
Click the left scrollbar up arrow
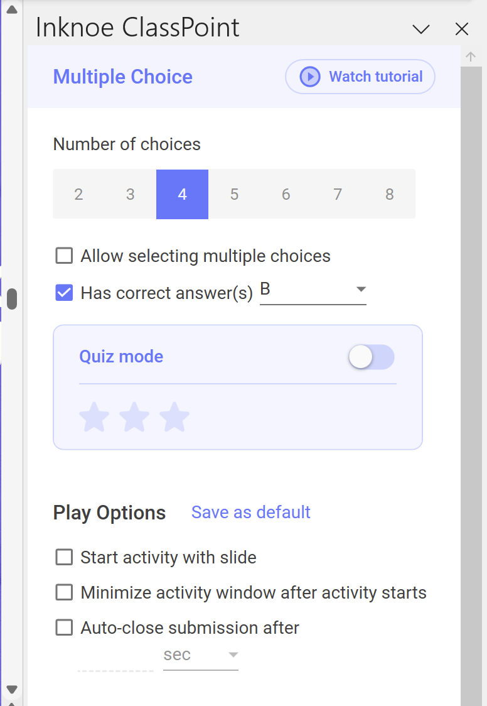(12, 9)
